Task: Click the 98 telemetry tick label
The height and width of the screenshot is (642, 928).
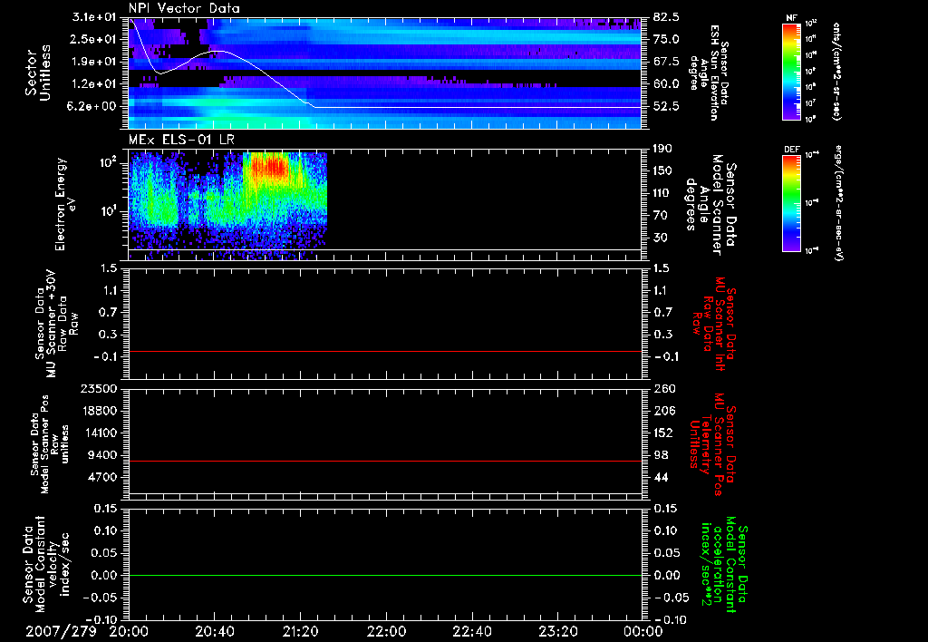Action: pos(661,455)
